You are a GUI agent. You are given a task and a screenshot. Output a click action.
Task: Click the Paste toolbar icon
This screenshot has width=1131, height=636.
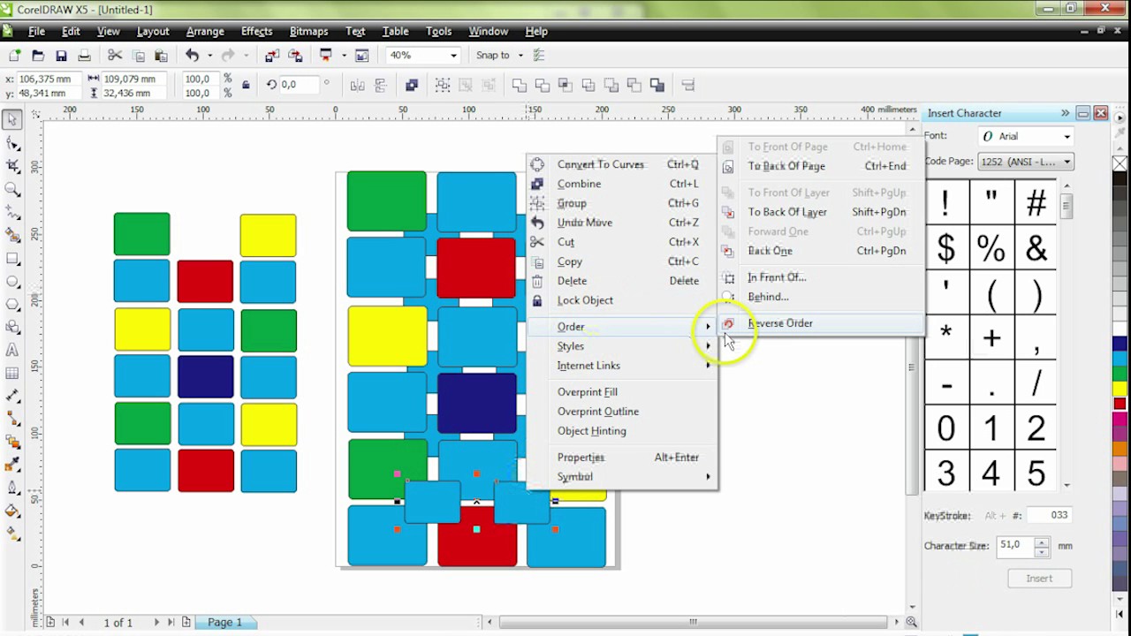click(x=161, y=56)
